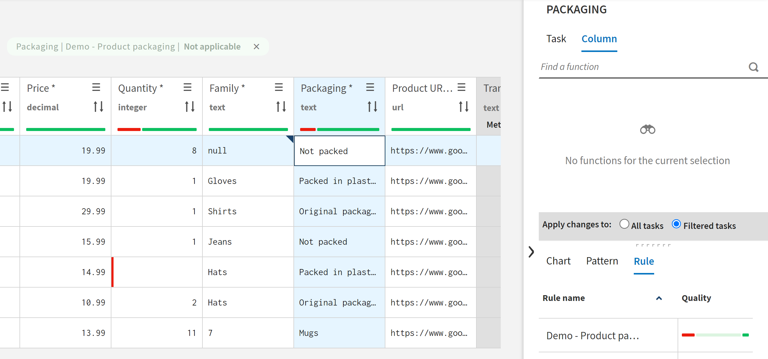The height and width of the screenshot is (359, 768).
Task: Click the close button on Not applicable filter
Action: pos(257,47)
